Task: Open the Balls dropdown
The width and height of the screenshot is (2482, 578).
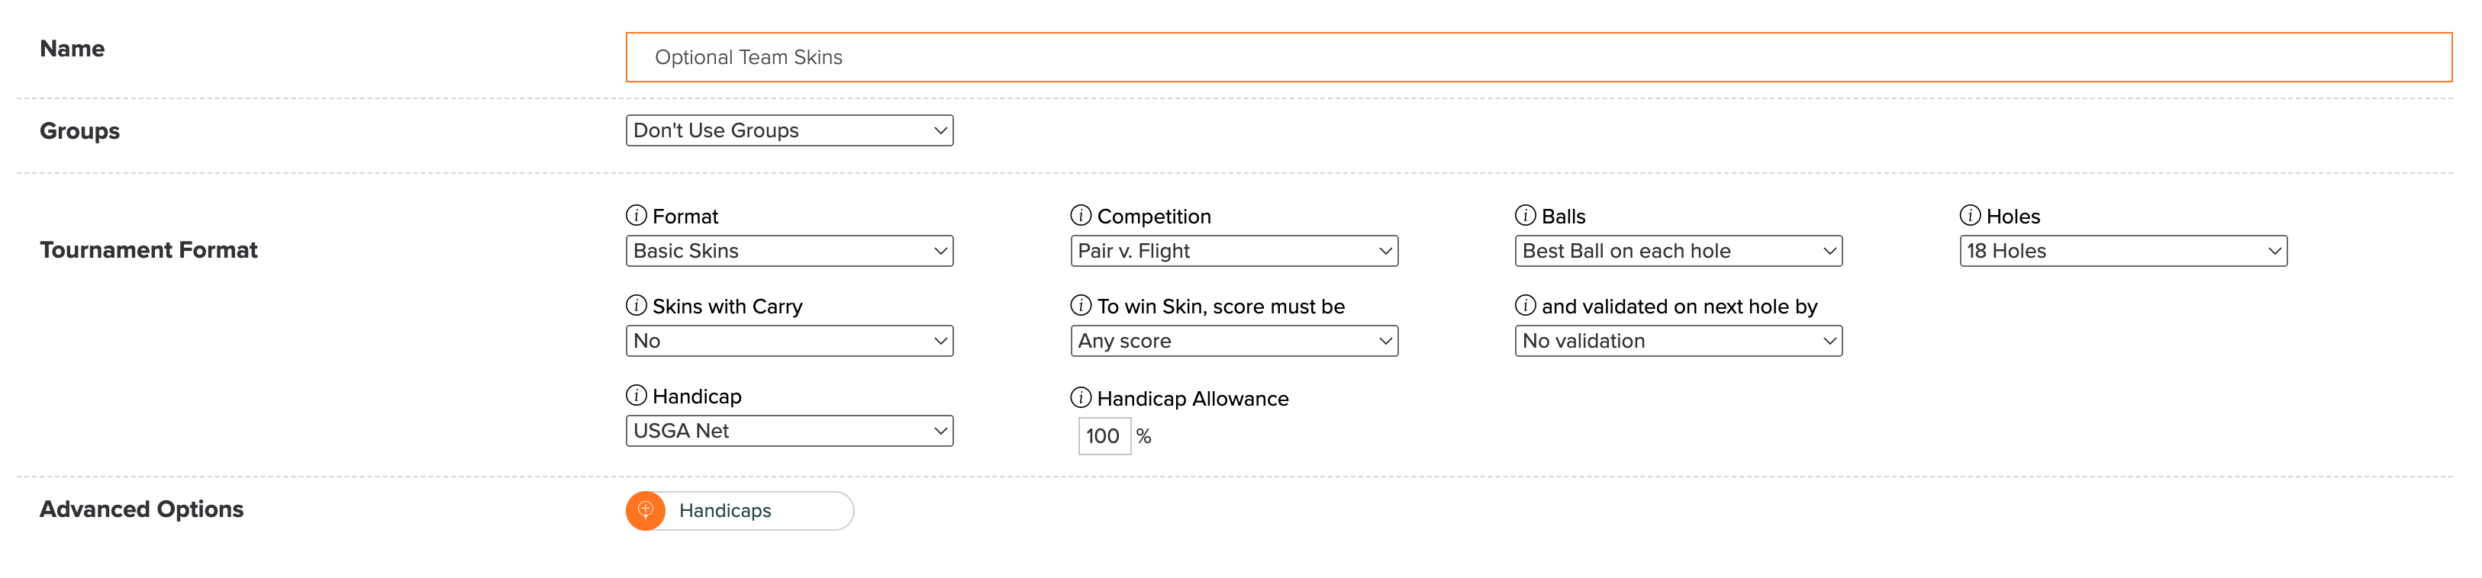Action: tap(1678, 252)
